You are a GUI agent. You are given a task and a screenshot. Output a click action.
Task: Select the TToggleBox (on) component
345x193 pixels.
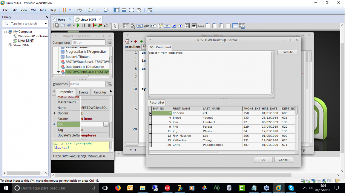[167, 26]
